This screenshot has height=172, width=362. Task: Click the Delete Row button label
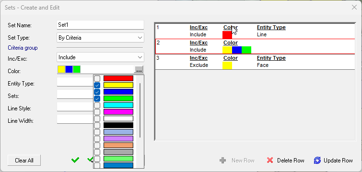pos(291,160)
